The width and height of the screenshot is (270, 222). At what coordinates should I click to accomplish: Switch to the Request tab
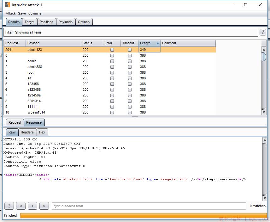coord(15,122)
